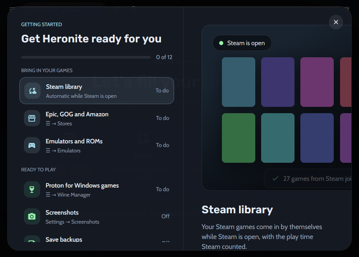Click the Steam library sync icon

(x=32, y=91)
